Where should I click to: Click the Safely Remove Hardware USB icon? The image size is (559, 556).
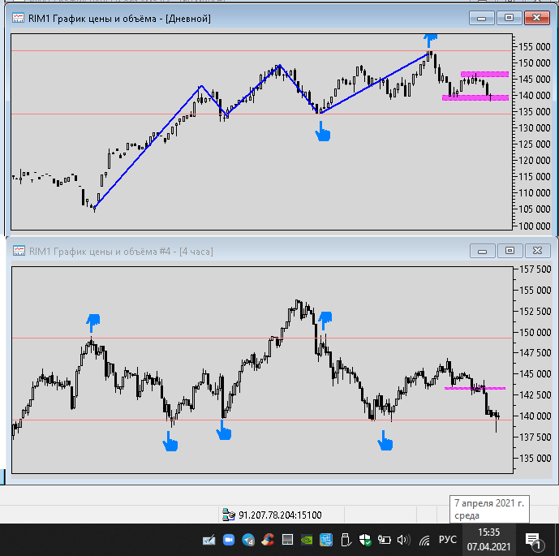tap(346, 540)
